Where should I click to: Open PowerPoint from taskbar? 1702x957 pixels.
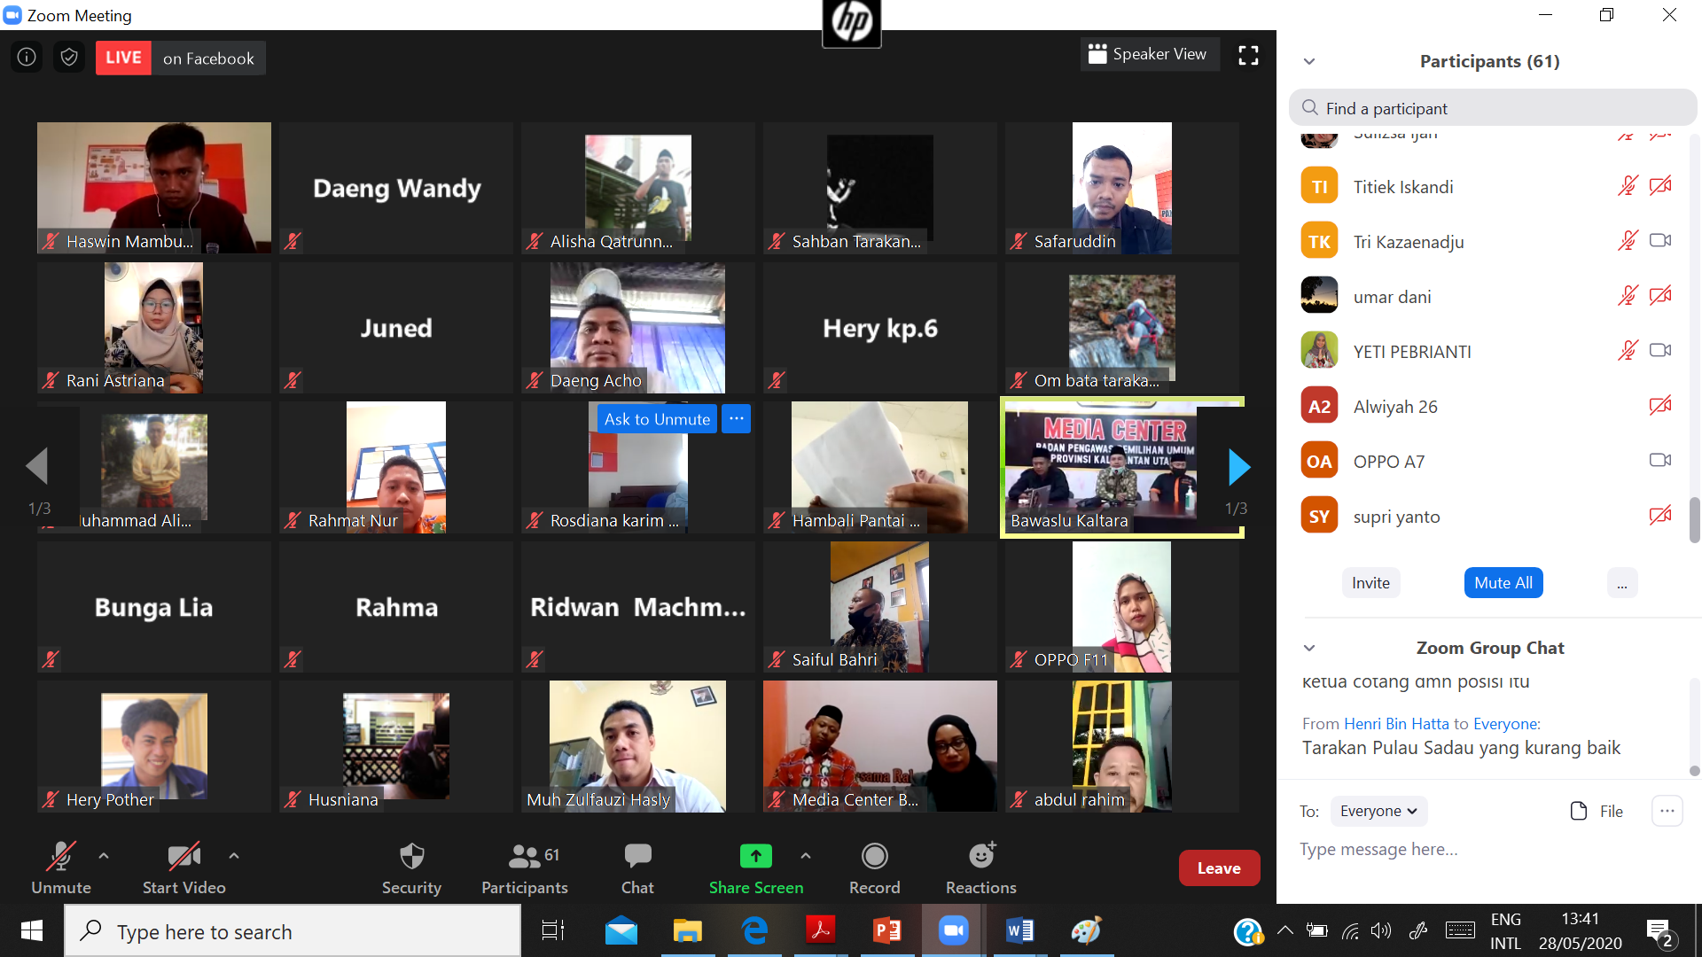click(x=887, y=930)
